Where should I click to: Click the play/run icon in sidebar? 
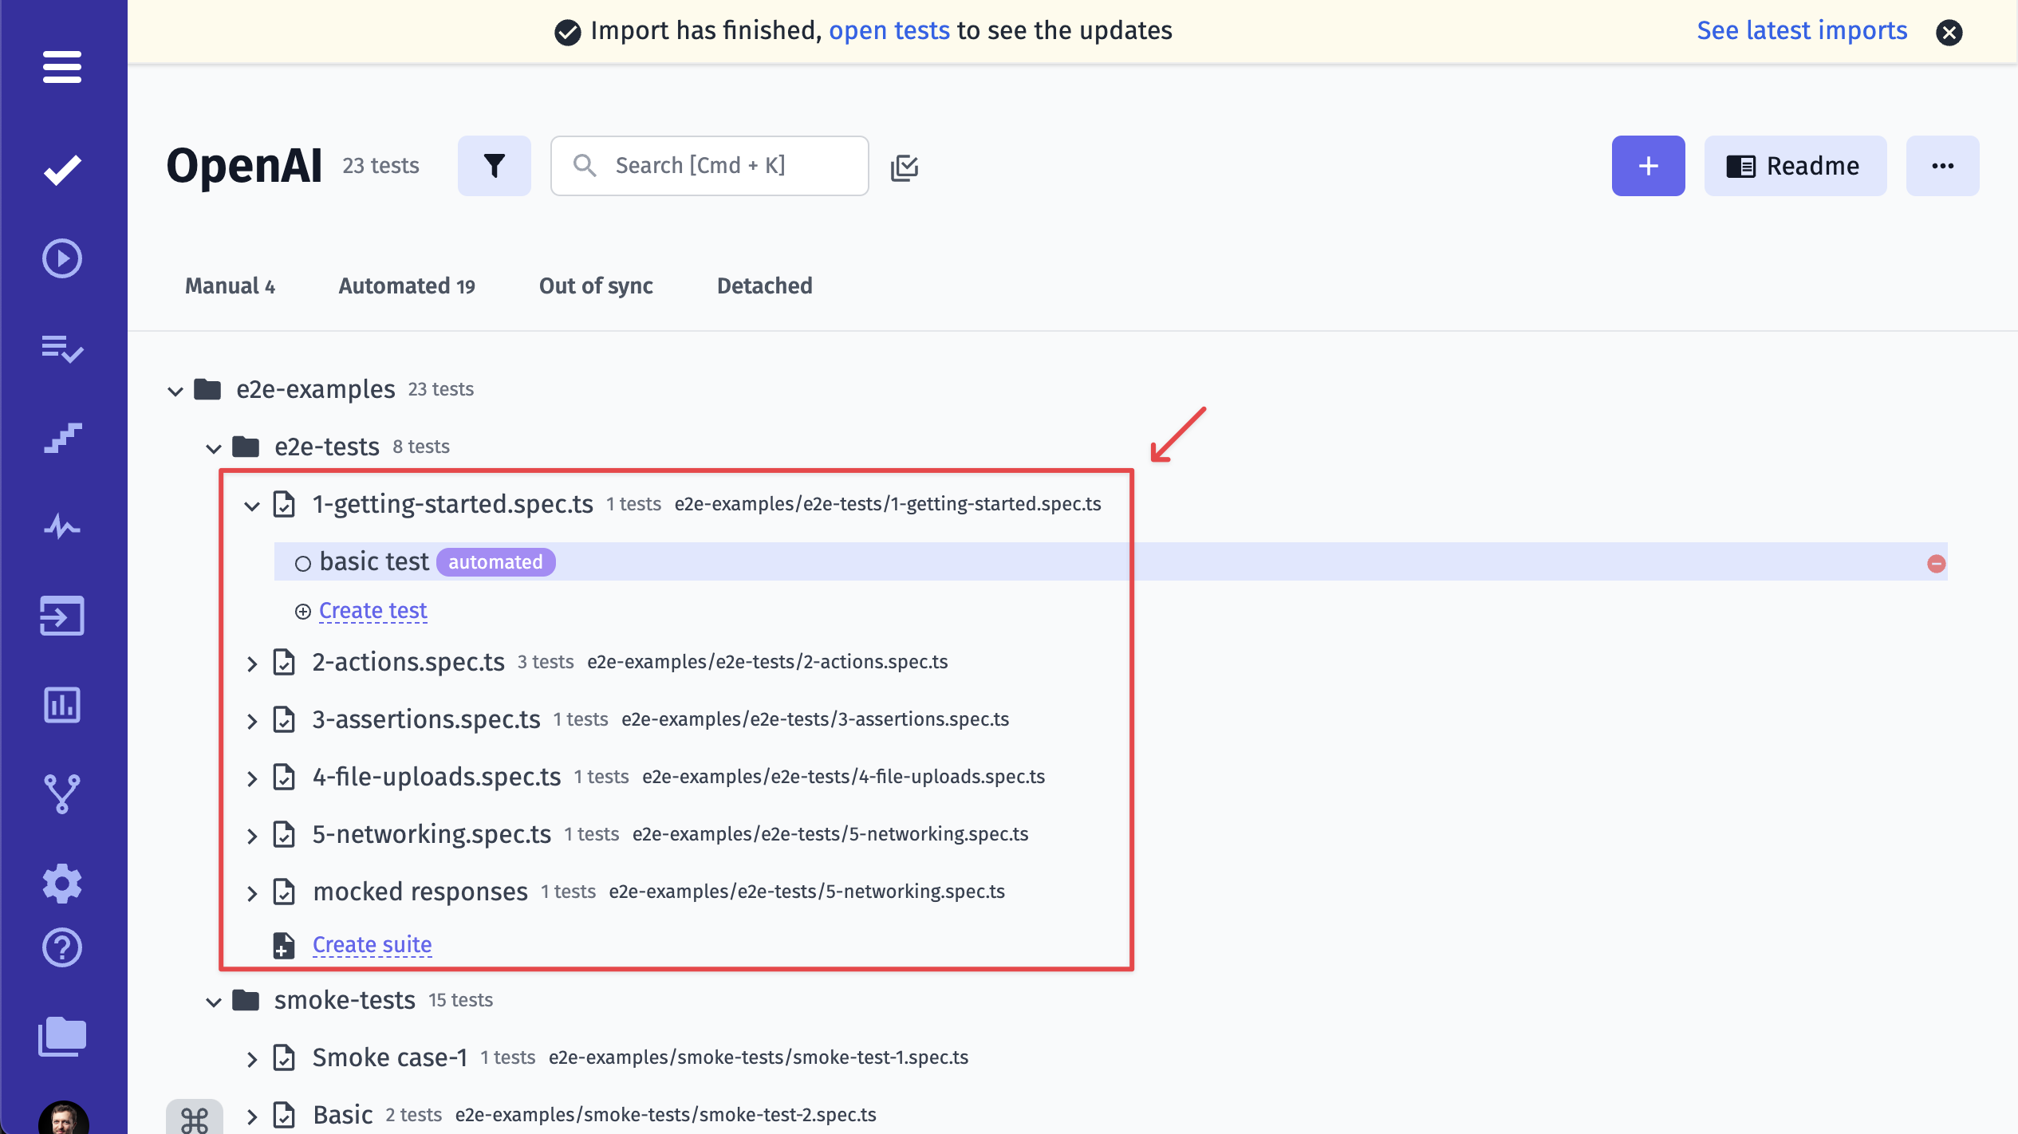64,258
